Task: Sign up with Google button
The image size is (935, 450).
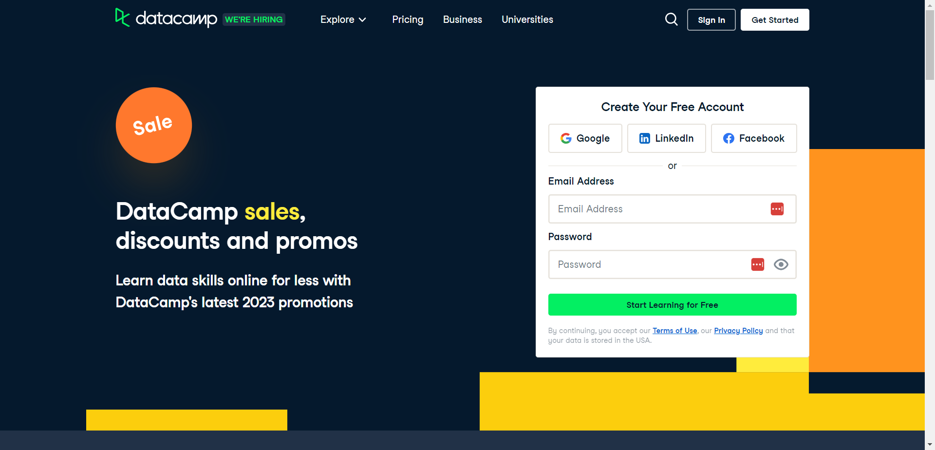Action: pos(585,138)
